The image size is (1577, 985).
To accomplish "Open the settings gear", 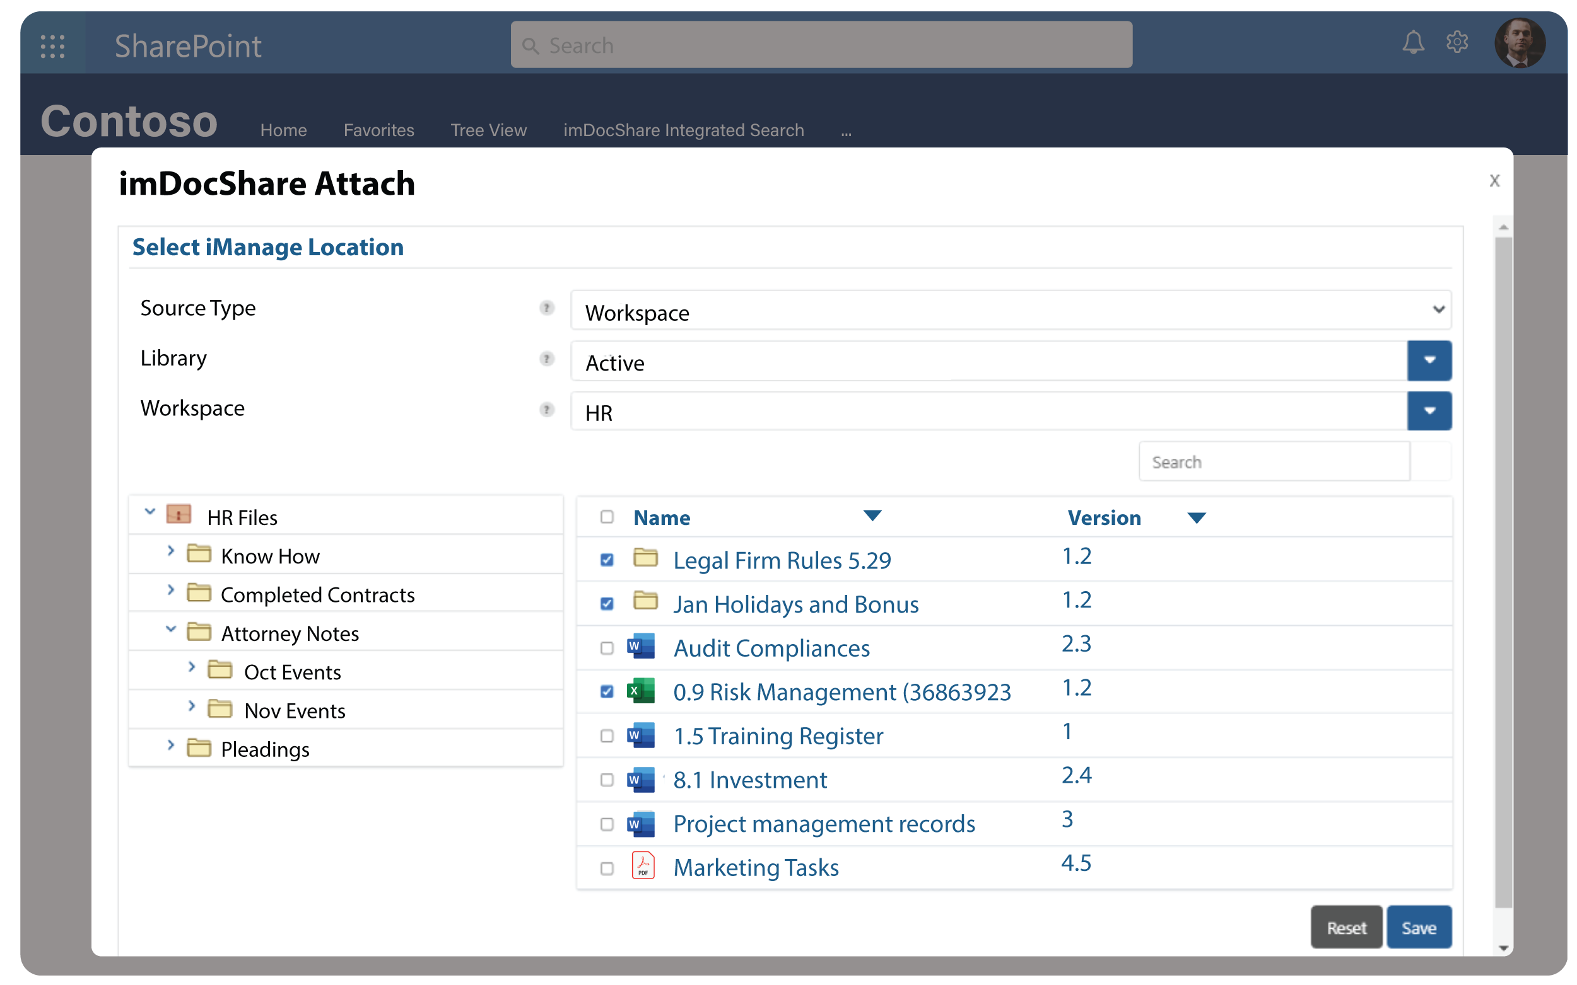I will tap(1457, 42).
